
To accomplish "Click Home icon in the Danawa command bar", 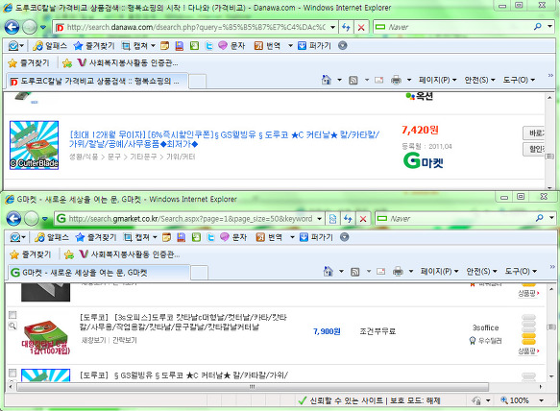I will point(327,80).
